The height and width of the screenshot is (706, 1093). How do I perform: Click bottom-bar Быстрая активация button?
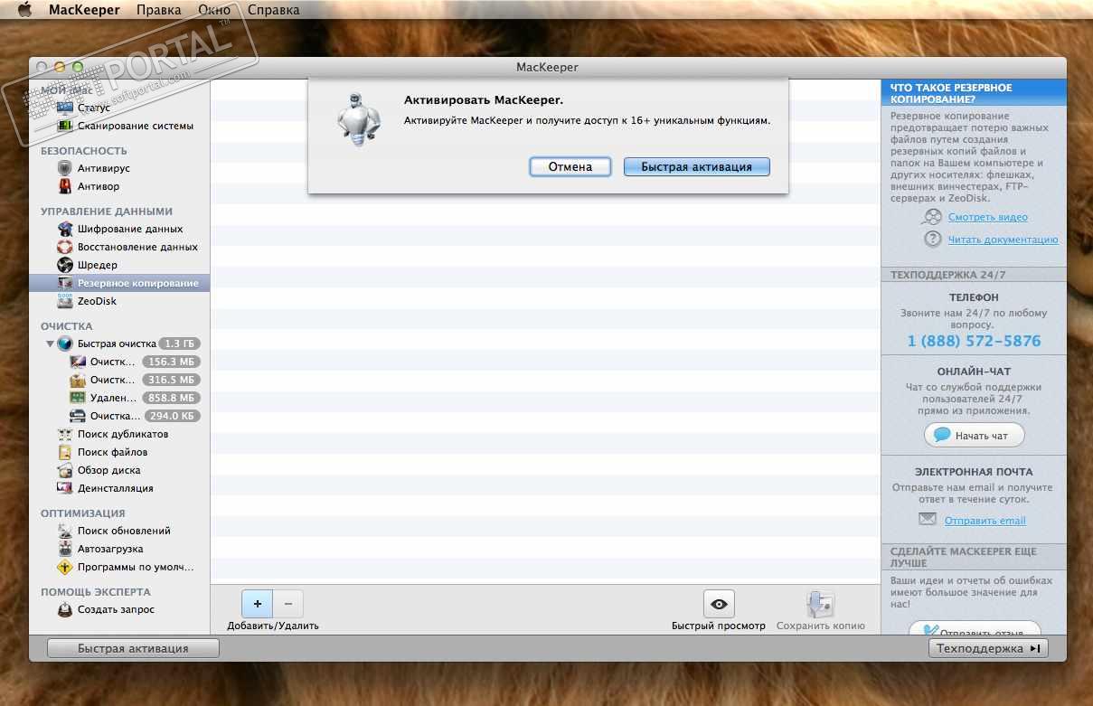tap(133, 648)
